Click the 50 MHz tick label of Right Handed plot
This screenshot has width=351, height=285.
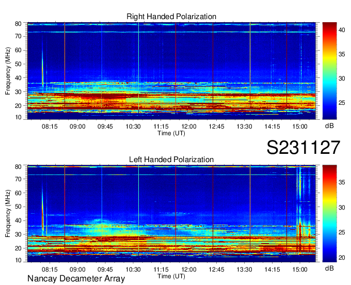[18, 64]
